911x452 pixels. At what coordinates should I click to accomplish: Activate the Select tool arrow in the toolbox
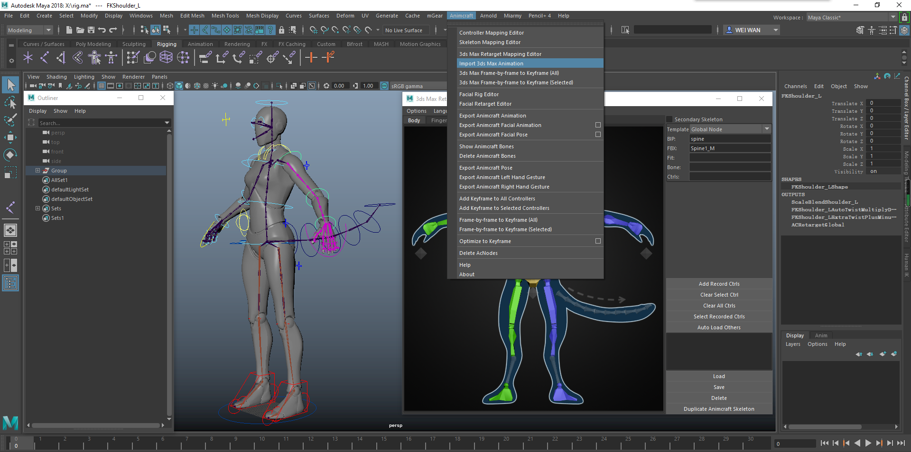tap(10, 85)
